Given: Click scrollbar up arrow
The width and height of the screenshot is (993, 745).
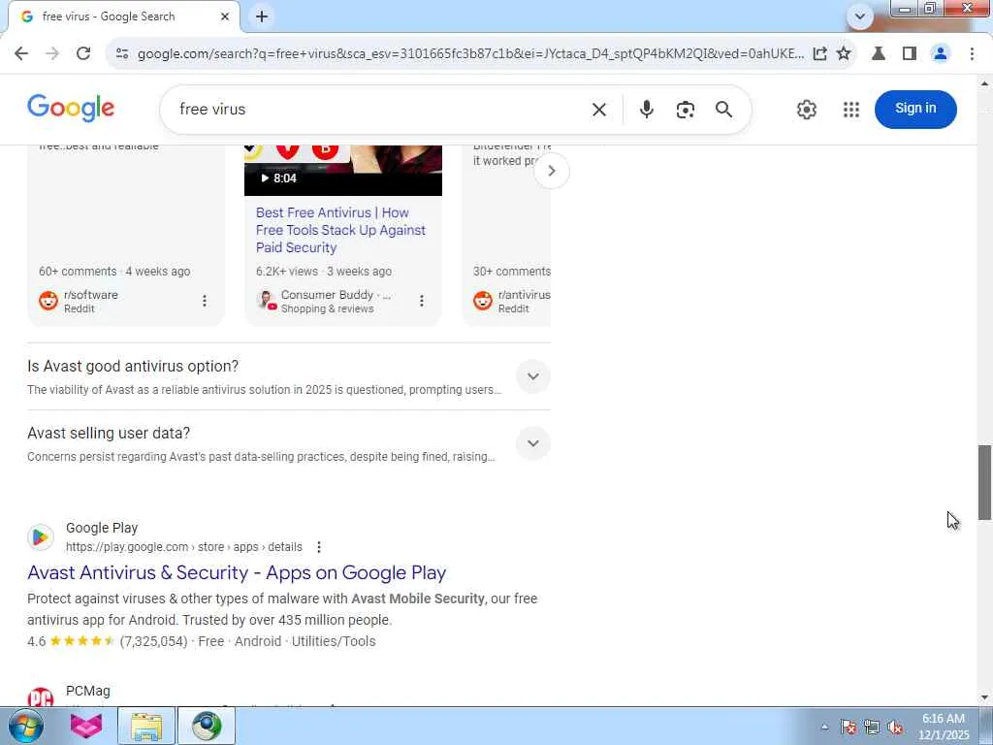Looking at the screenshot, I should (x=984, y=83).
